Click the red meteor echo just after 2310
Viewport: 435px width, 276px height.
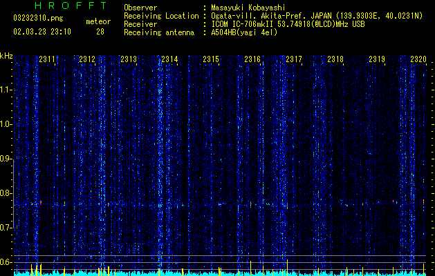41,203
